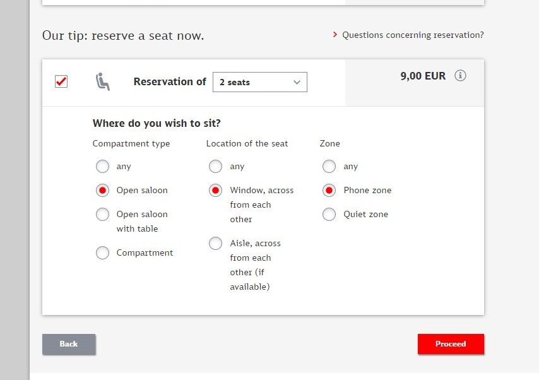Select 'any' under Zone

coord(329,167)
